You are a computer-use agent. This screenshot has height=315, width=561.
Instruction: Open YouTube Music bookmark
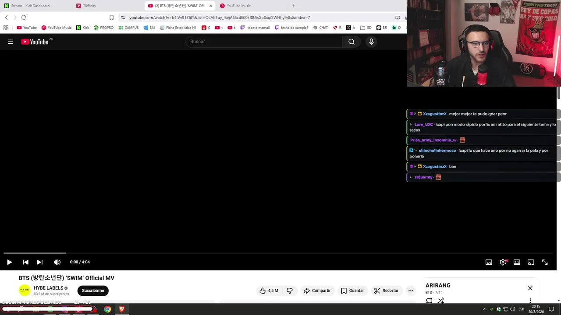(x=56, y=28)
